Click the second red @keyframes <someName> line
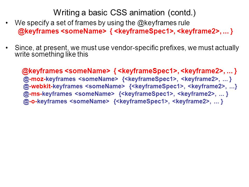This screenshot has width=249, height=187. tap(129, 71)
